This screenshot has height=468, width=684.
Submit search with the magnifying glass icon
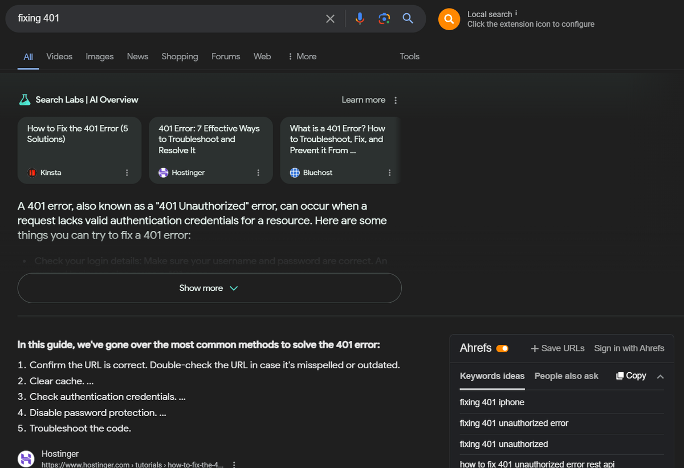tap(408, 19)
